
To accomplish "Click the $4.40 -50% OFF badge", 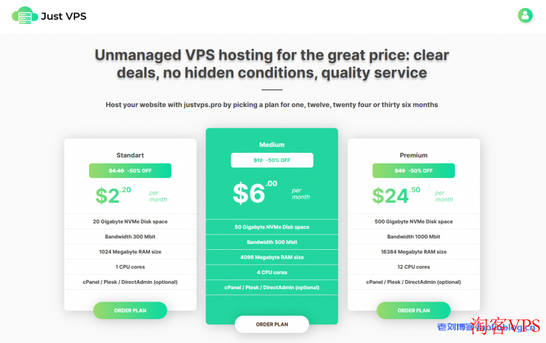I will tap(130, 171).
